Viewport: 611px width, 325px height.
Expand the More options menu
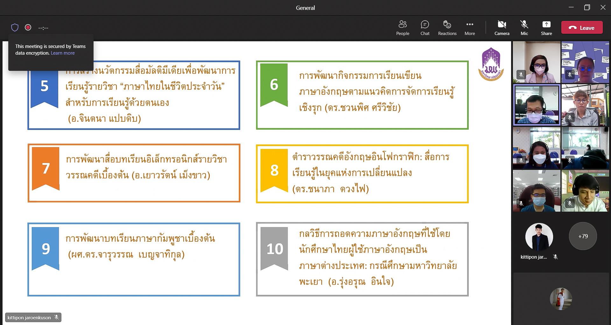pos(470,28)
